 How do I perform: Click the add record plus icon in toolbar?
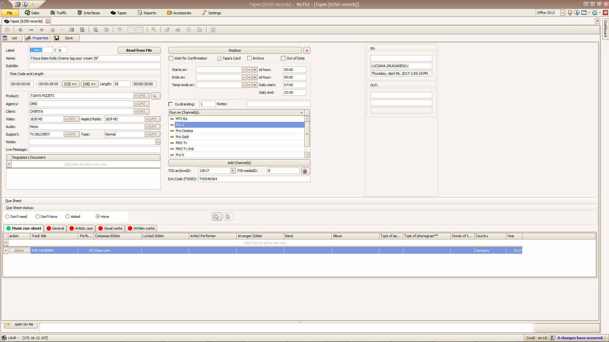tap(20, 30)
